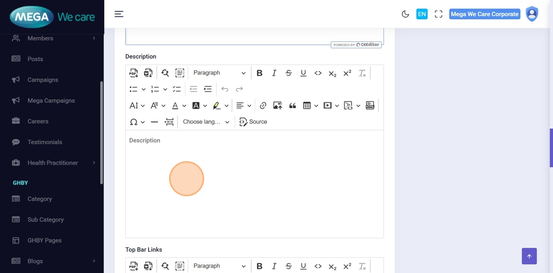Open the Campaigns page in the sidebar
Image resolution: width=553 pixels, height=273 pixels.
pos(43,80)
